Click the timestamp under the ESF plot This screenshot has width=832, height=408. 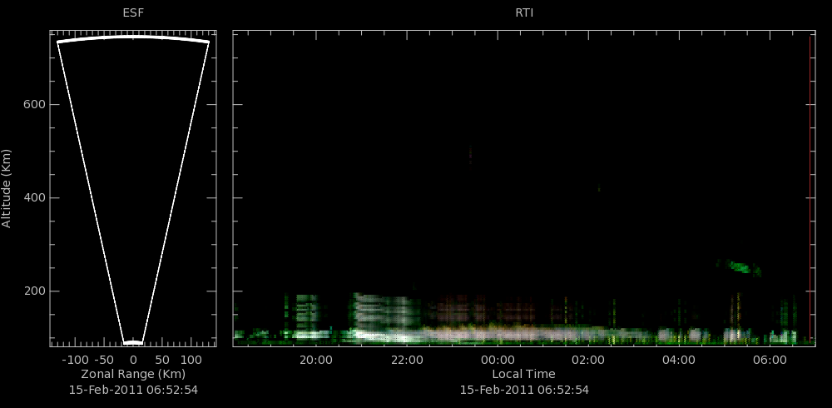(133, 390)
